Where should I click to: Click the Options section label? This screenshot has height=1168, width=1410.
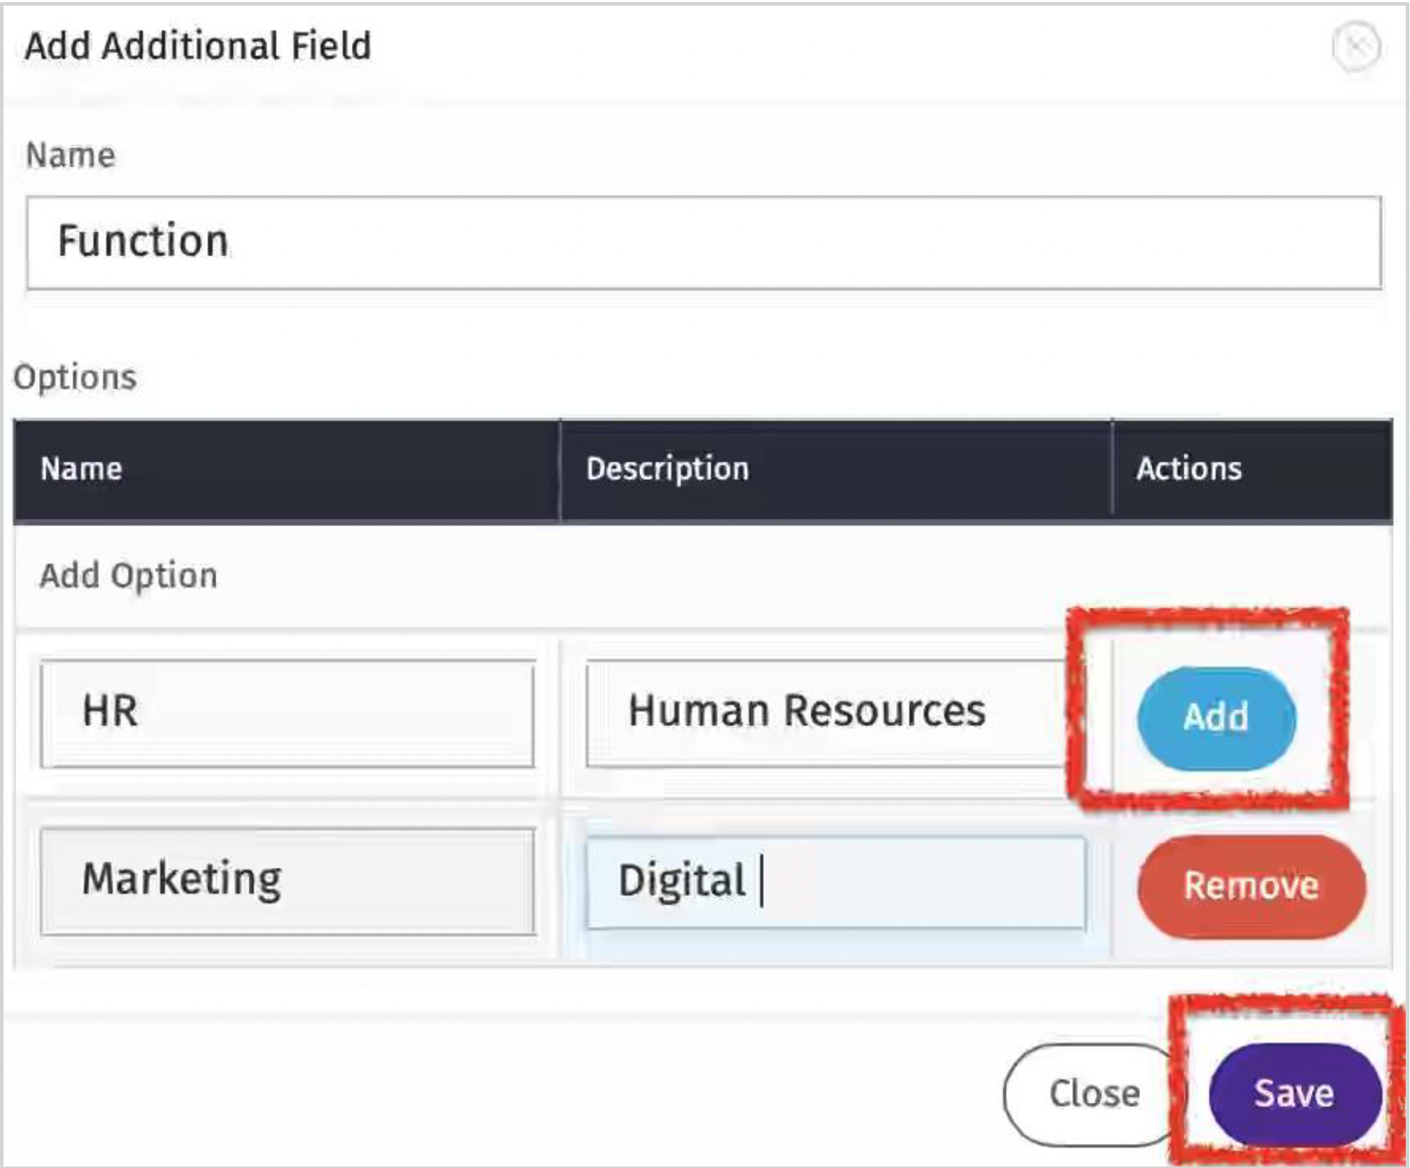pos(75,378)
